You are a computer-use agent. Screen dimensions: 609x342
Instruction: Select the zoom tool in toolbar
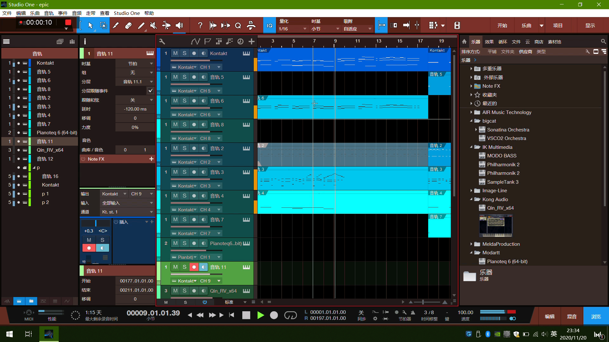(238, 25)
